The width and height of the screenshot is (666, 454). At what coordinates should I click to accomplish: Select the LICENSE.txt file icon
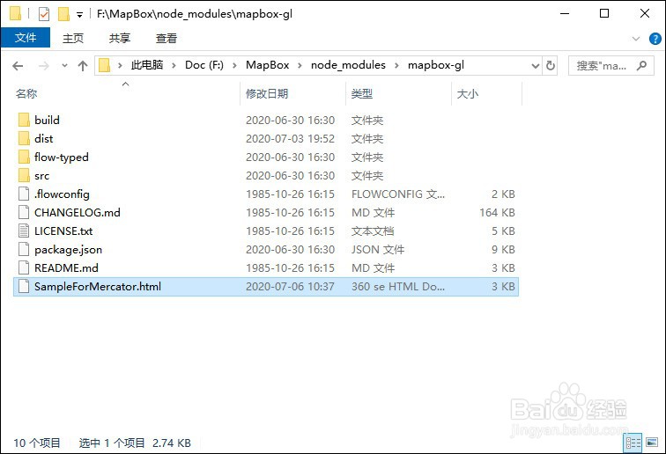point(24,231)
